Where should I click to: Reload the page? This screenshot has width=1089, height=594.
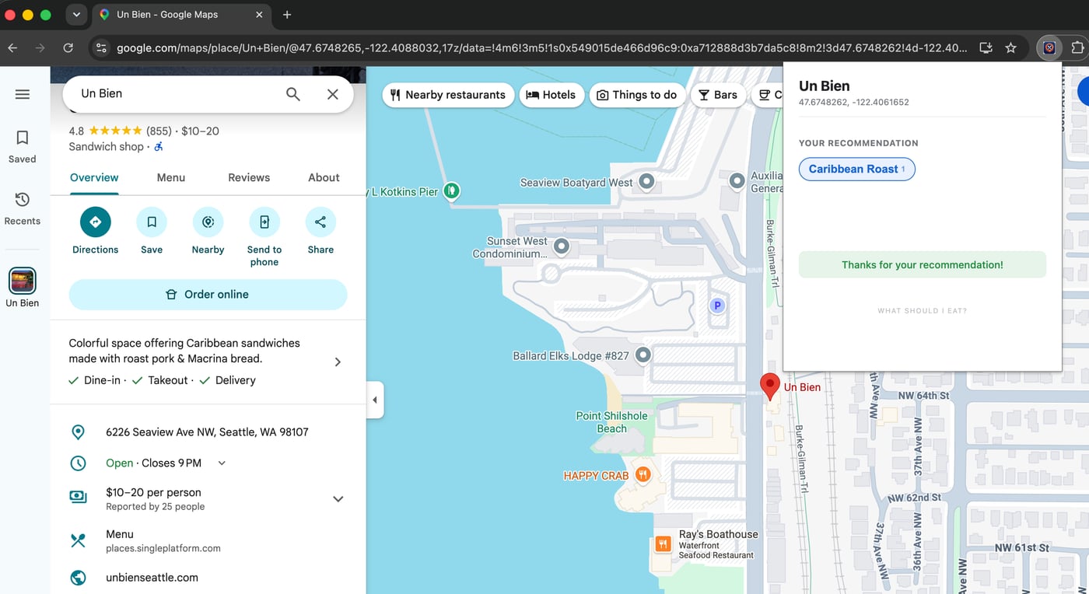tap(68, 47)
